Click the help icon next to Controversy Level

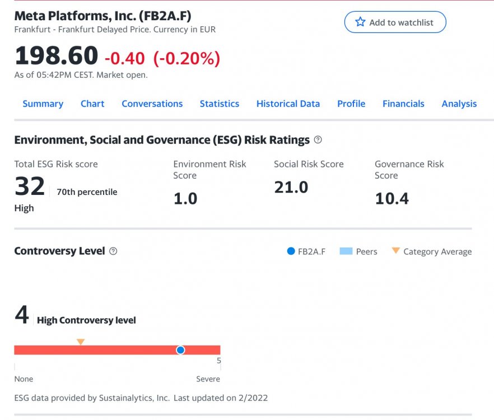point(113,251)
